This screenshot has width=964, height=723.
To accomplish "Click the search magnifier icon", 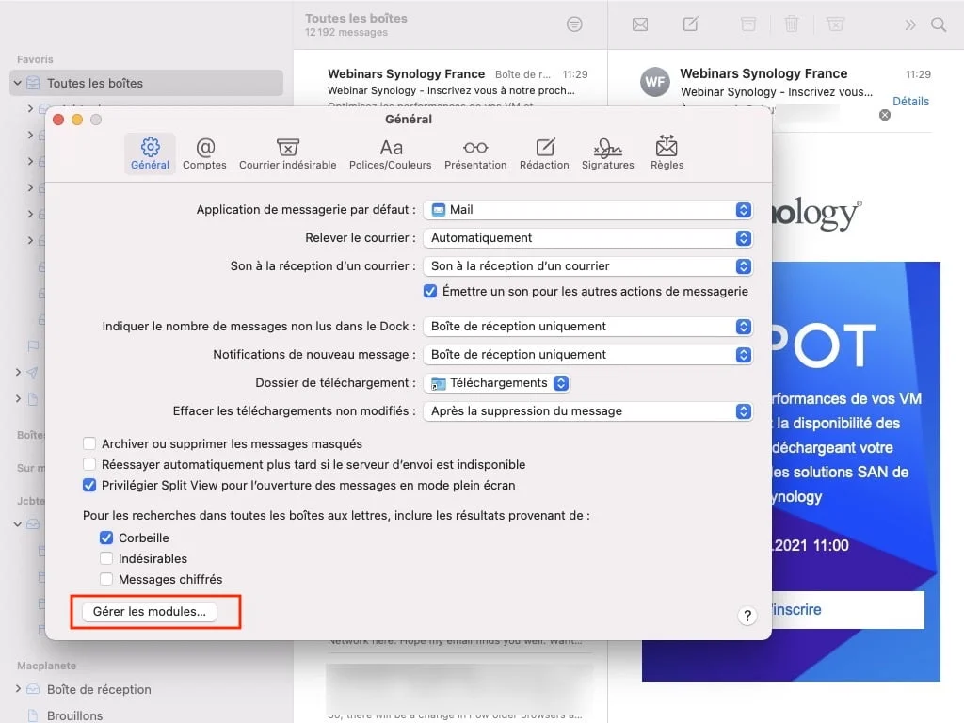I will [939, 24].
